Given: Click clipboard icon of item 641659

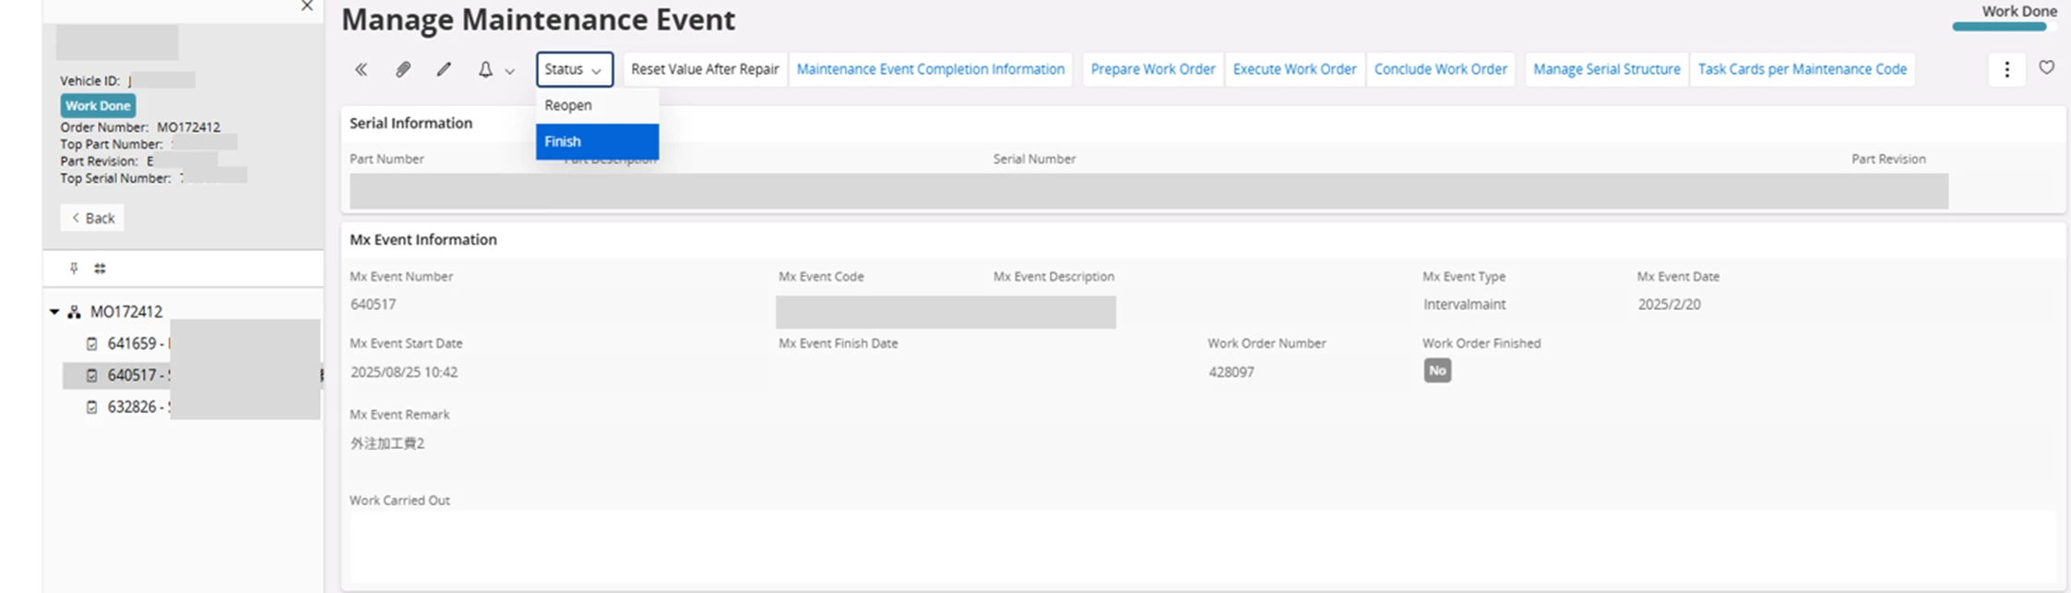Looking at the screenshot, I should pyautogui.click(x=91, y=344).
